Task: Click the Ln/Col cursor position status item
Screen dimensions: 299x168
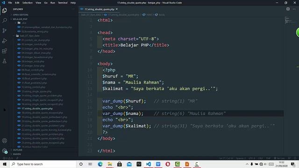Action: [226, 158]
